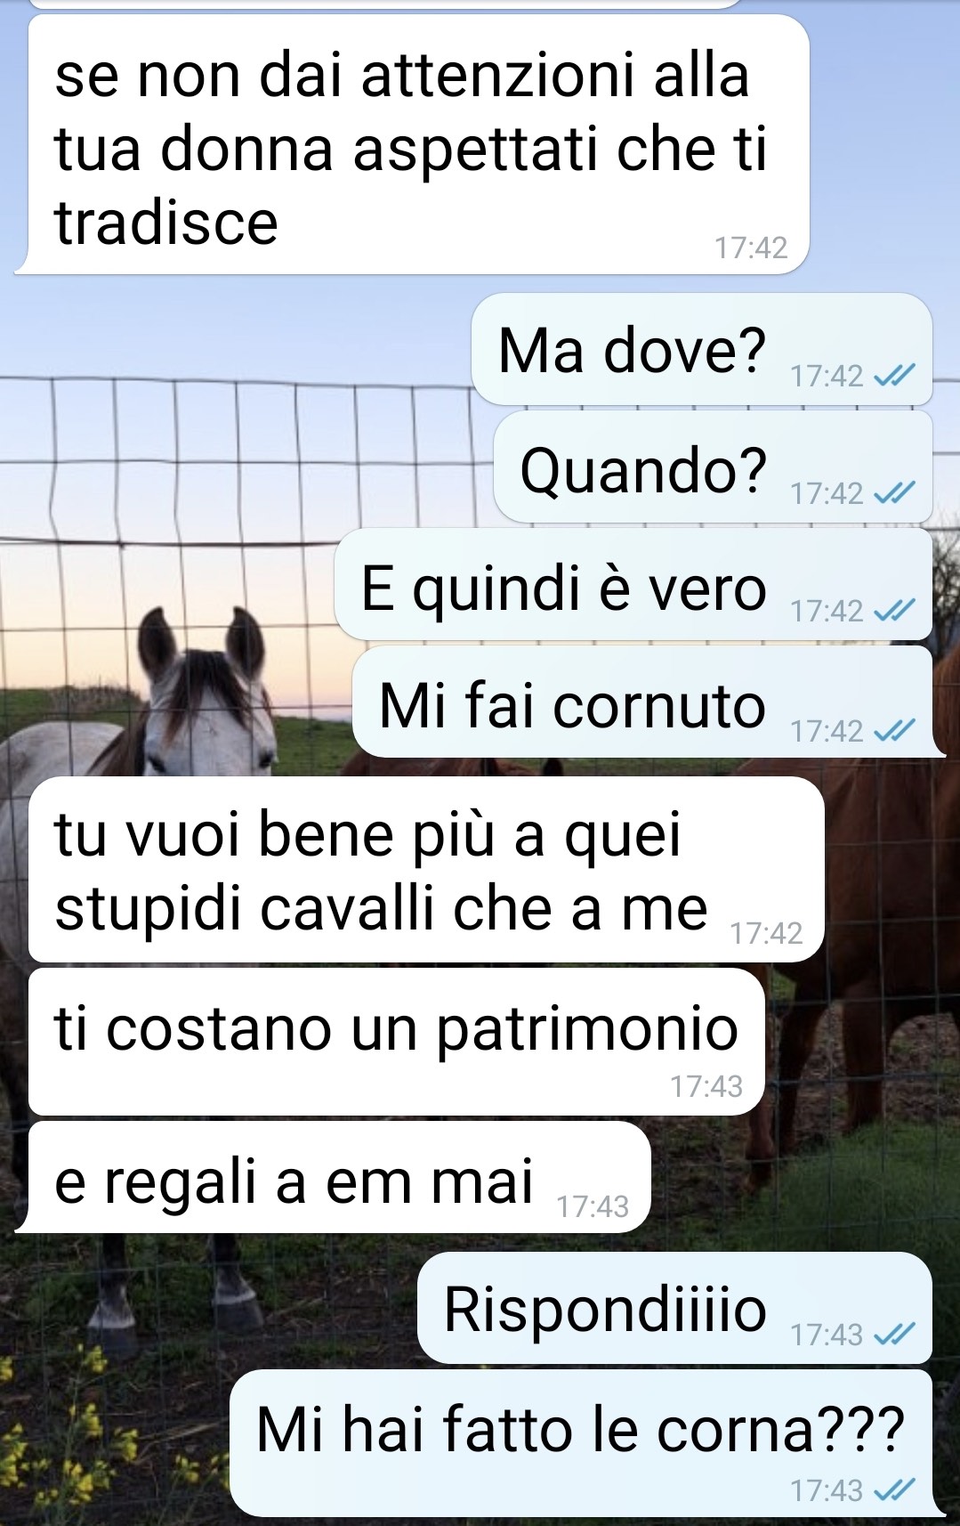Screen dimensions: 960x1526
Task: Tap the 'Mi fai cornuto' message bubble
Action: tap(647, 702)
